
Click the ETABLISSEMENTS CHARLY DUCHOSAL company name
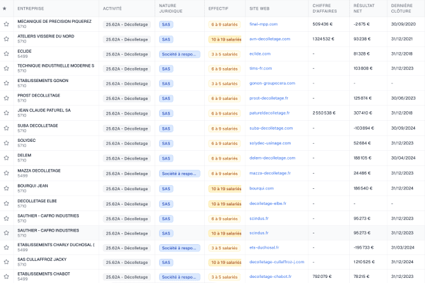coord(55,245)
